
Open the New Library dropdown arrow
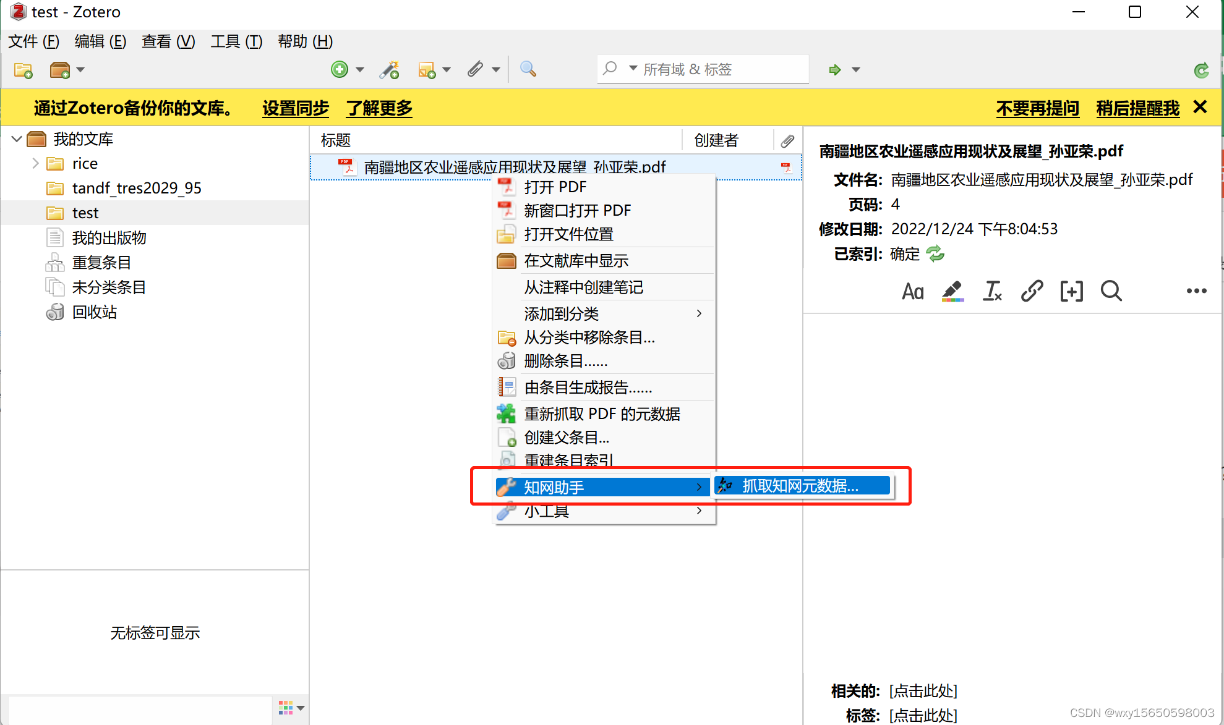(80, 70)
